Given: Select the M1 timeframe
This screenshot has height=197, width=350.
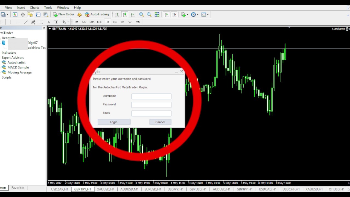Looking at the screenshot, I should (77, 22).
